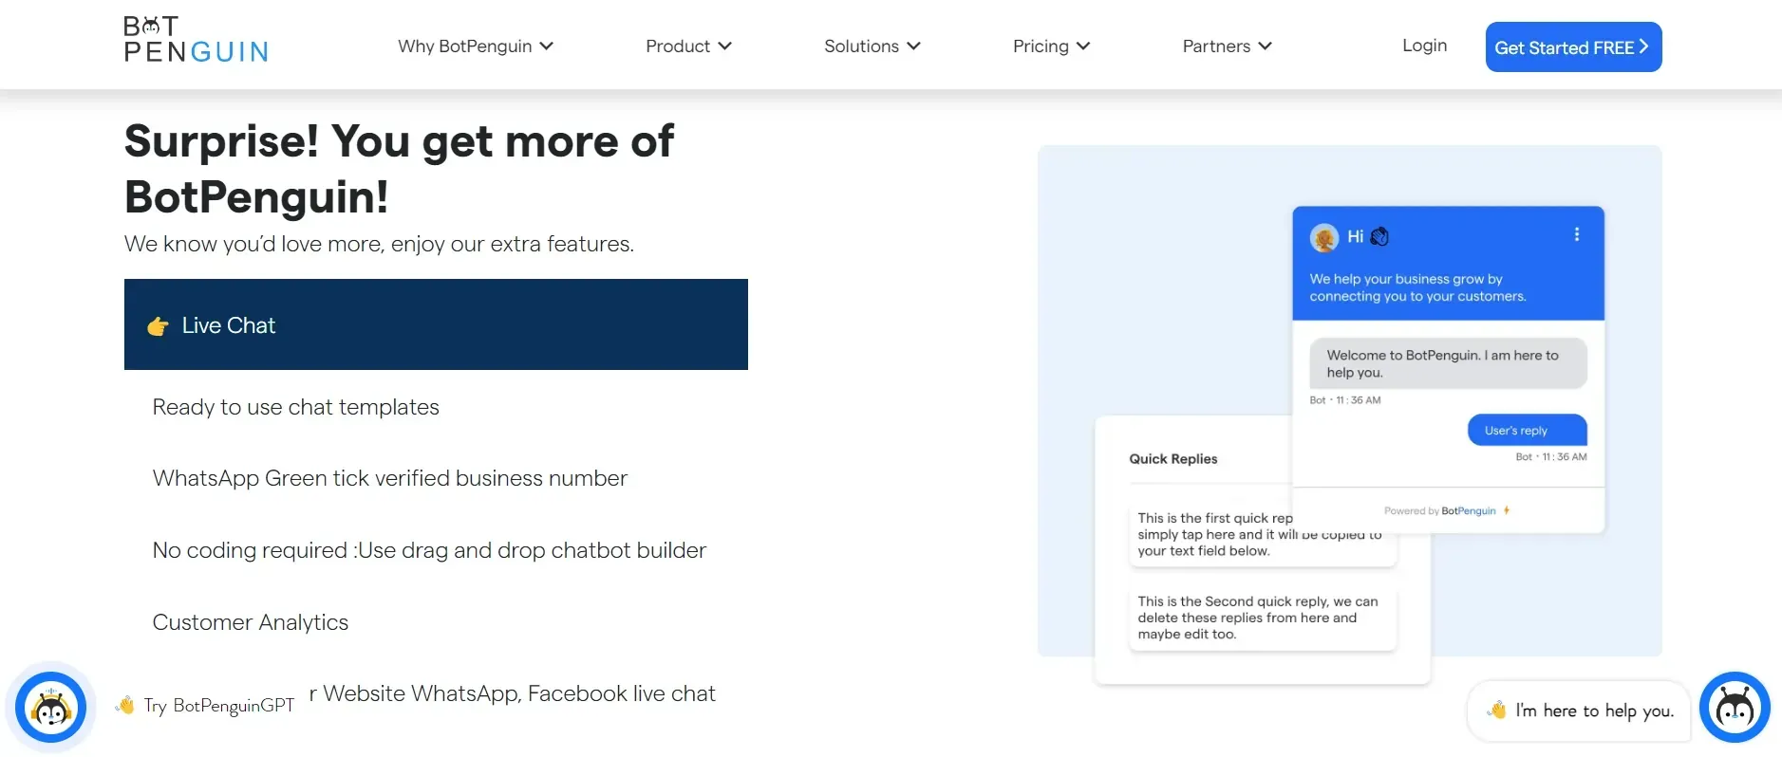Viewport: 1782px width, 757px height.
Task: Click the Welcome to BotPenguin message bubble
Action: (x=1448, y=363)
